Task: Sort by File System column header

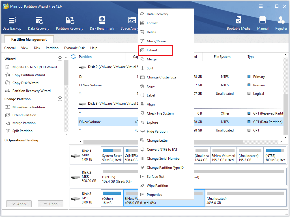Action: click(225, 57)
